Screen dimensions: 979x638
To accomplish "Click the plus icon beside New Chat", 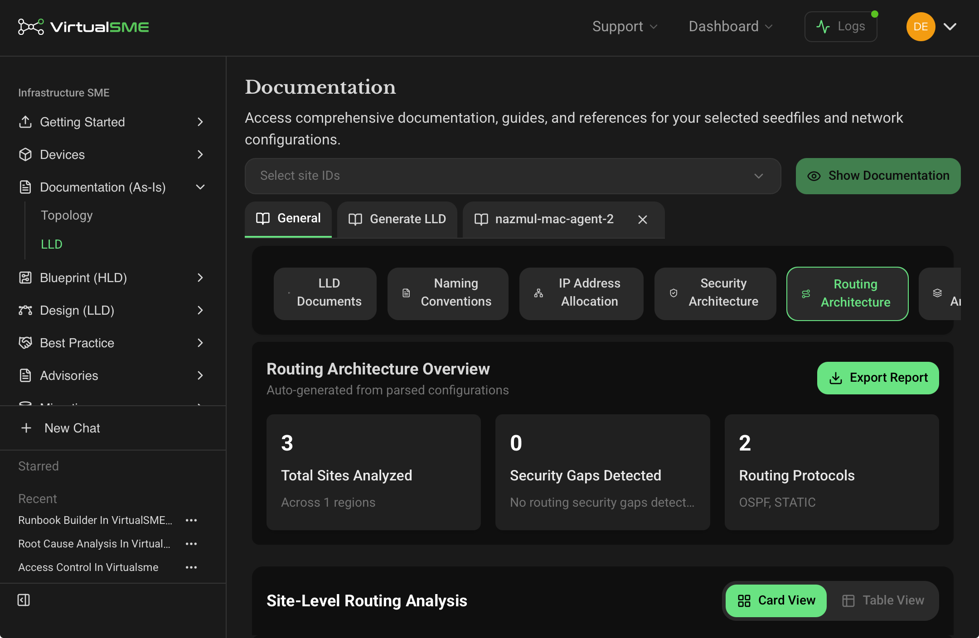I will [26, 428].
